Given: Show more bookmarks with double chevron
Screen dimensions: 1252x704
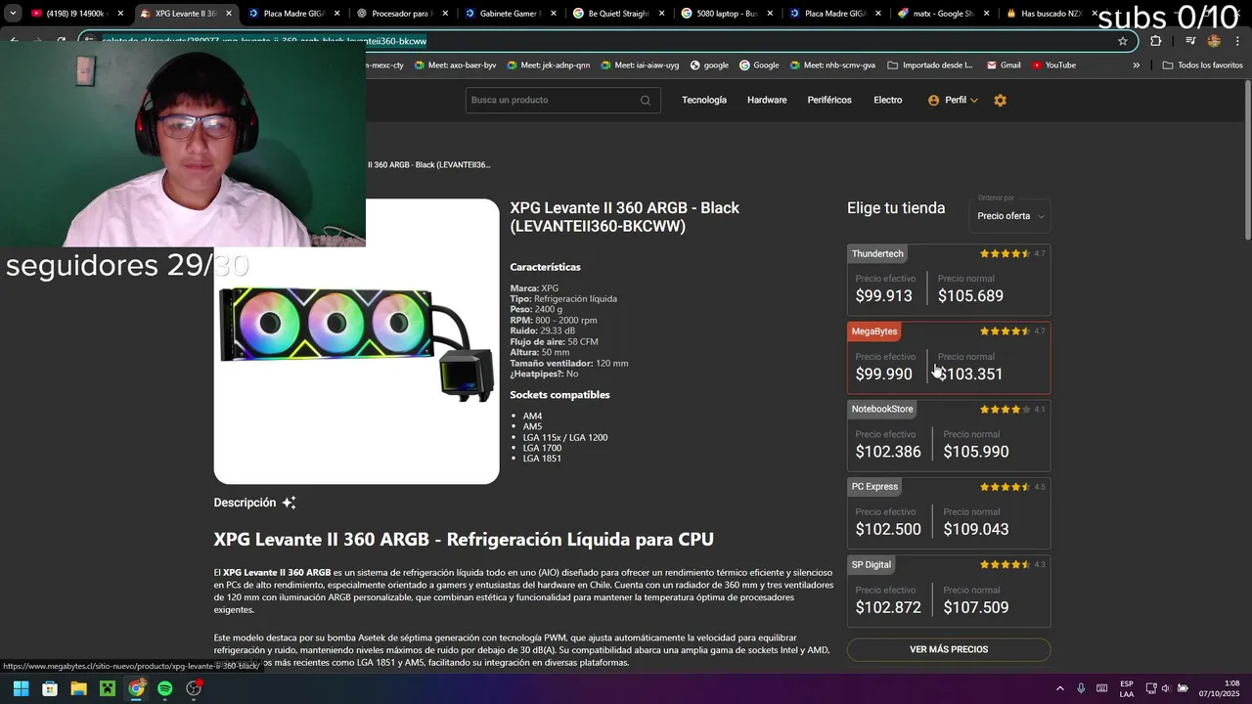Looking at the screenshot, I should click(1137, 66).
